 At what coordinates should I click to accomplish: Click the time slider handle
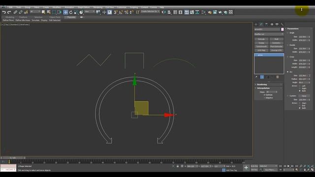13,158
